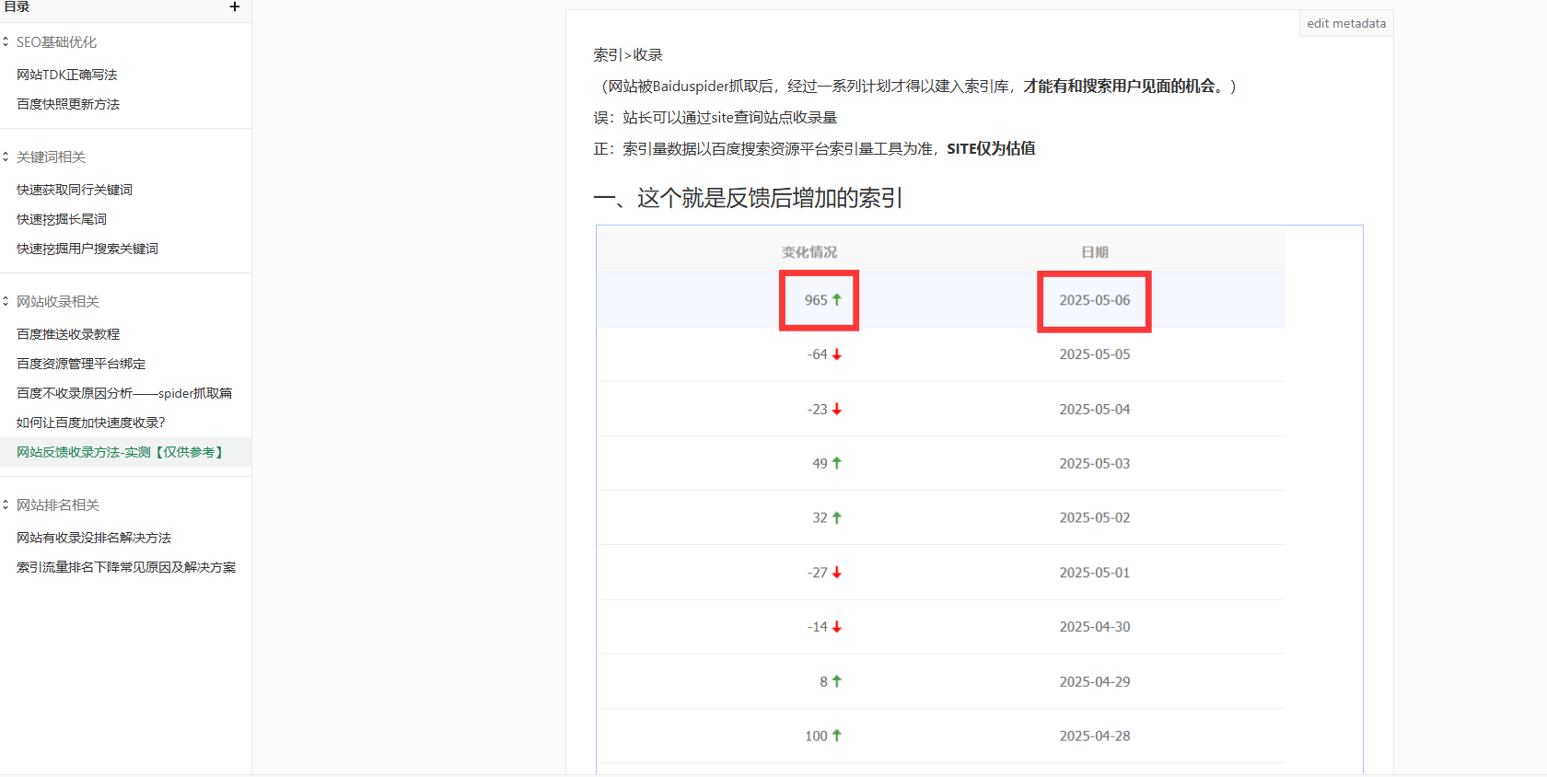The image size is (1547, 777).
Task: Click the 2025-04-29 date cell
Action: 1095,682
